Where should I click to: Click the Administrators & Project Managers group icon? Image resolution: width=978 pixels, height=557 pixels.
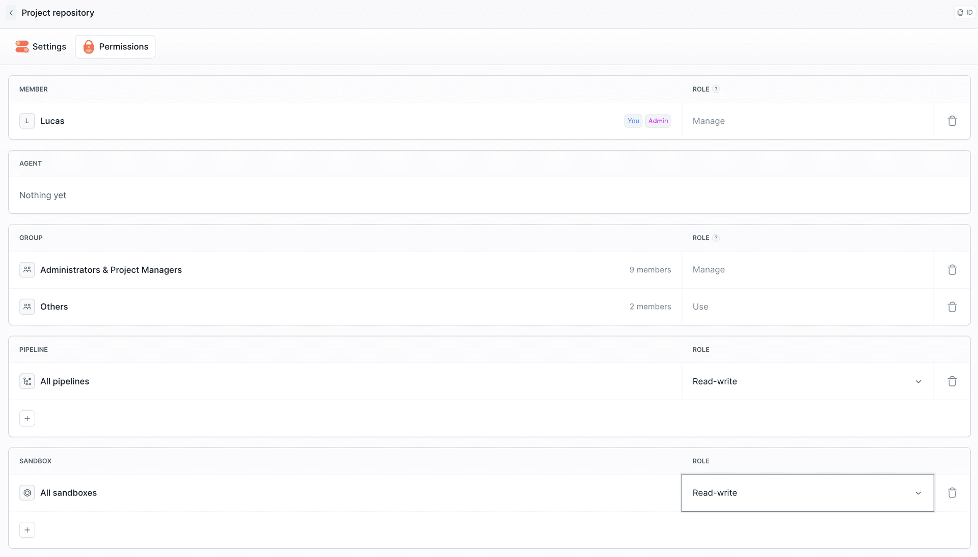click(27, 270)
